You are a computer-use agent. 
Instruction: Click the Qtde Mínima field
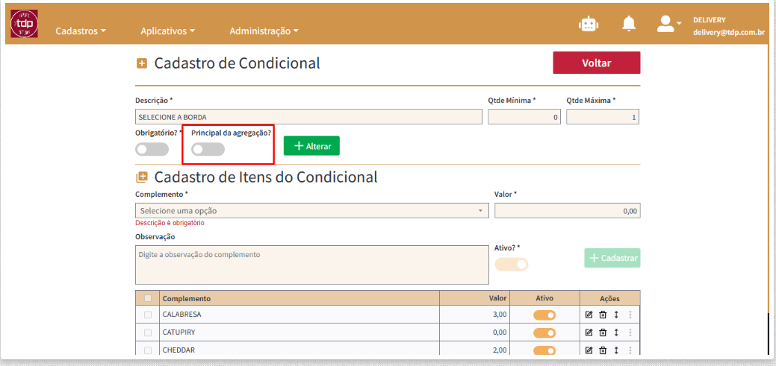click(x=524, y=117)
